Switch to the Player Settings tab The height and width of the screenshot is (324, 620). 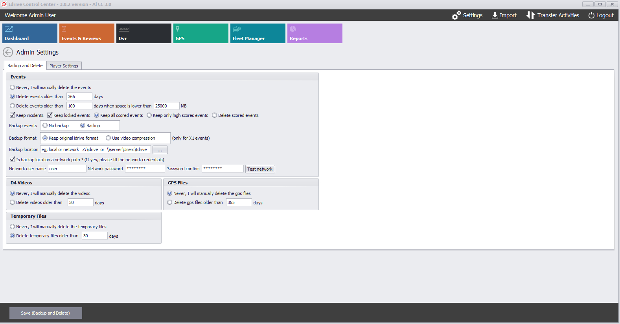(x=64, y=66)
